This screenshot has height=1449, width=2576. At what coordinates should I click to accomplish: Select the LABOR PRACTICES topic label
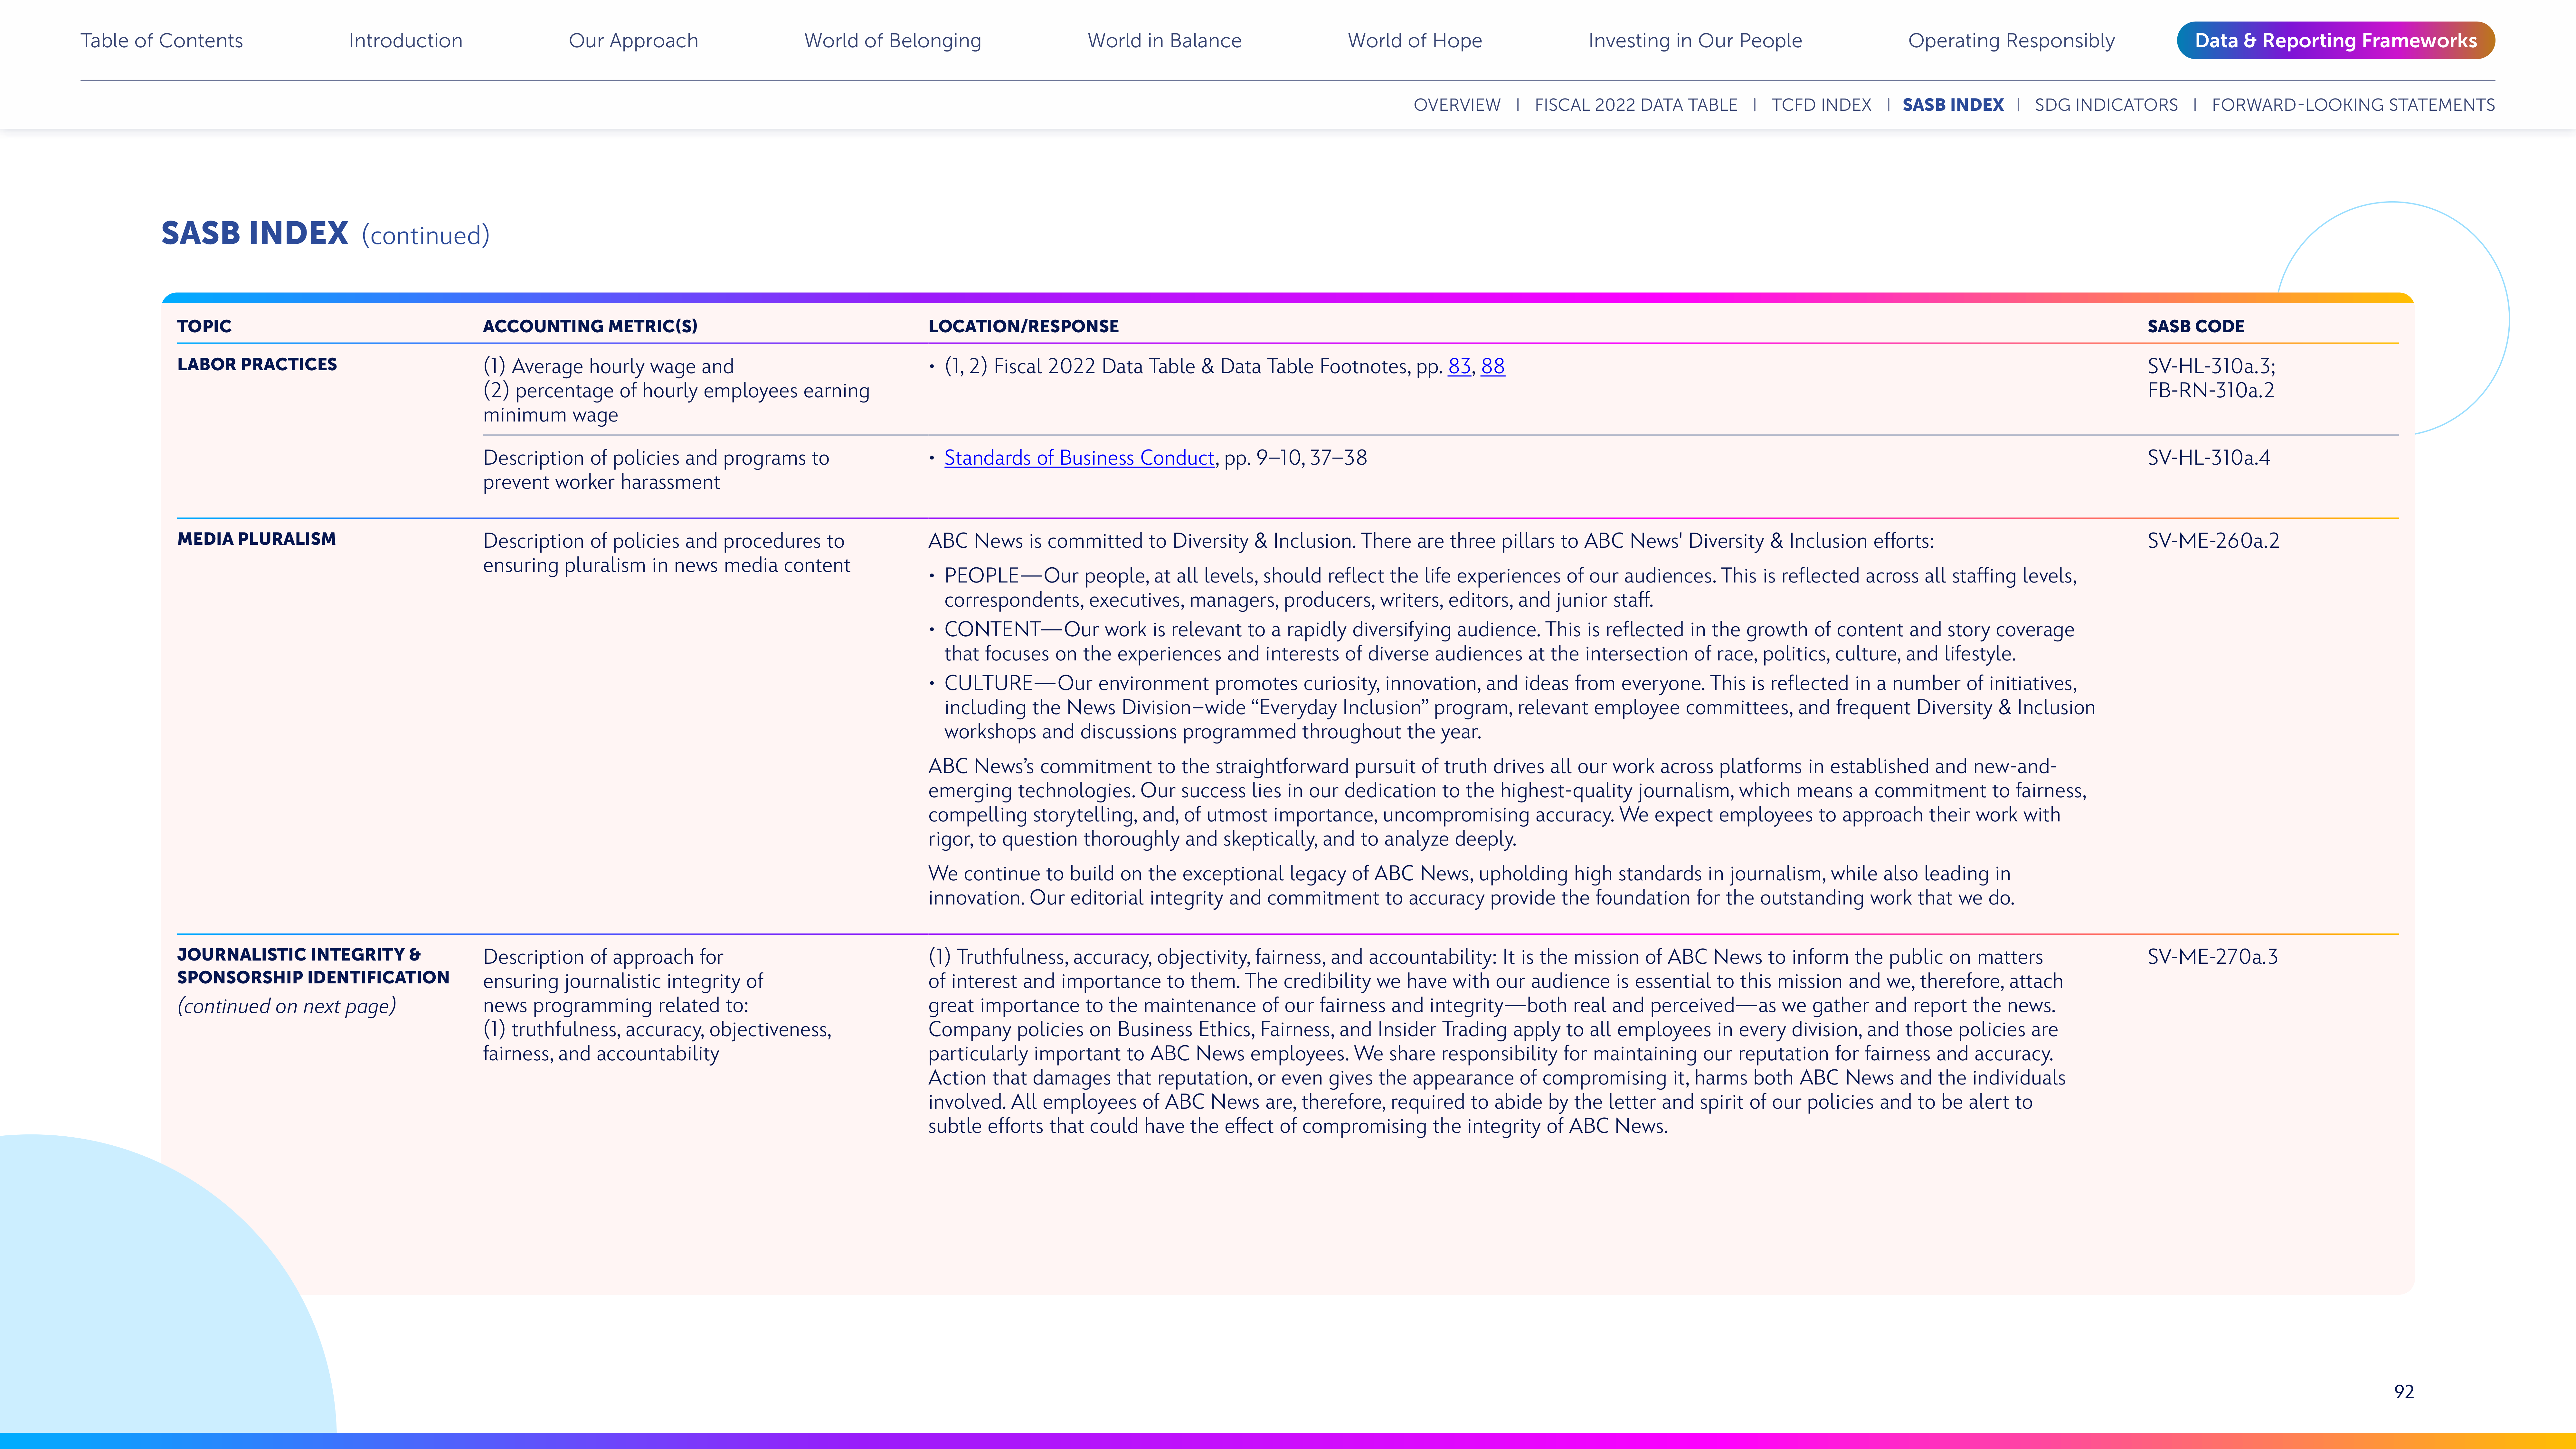click(x=257, y=365)
